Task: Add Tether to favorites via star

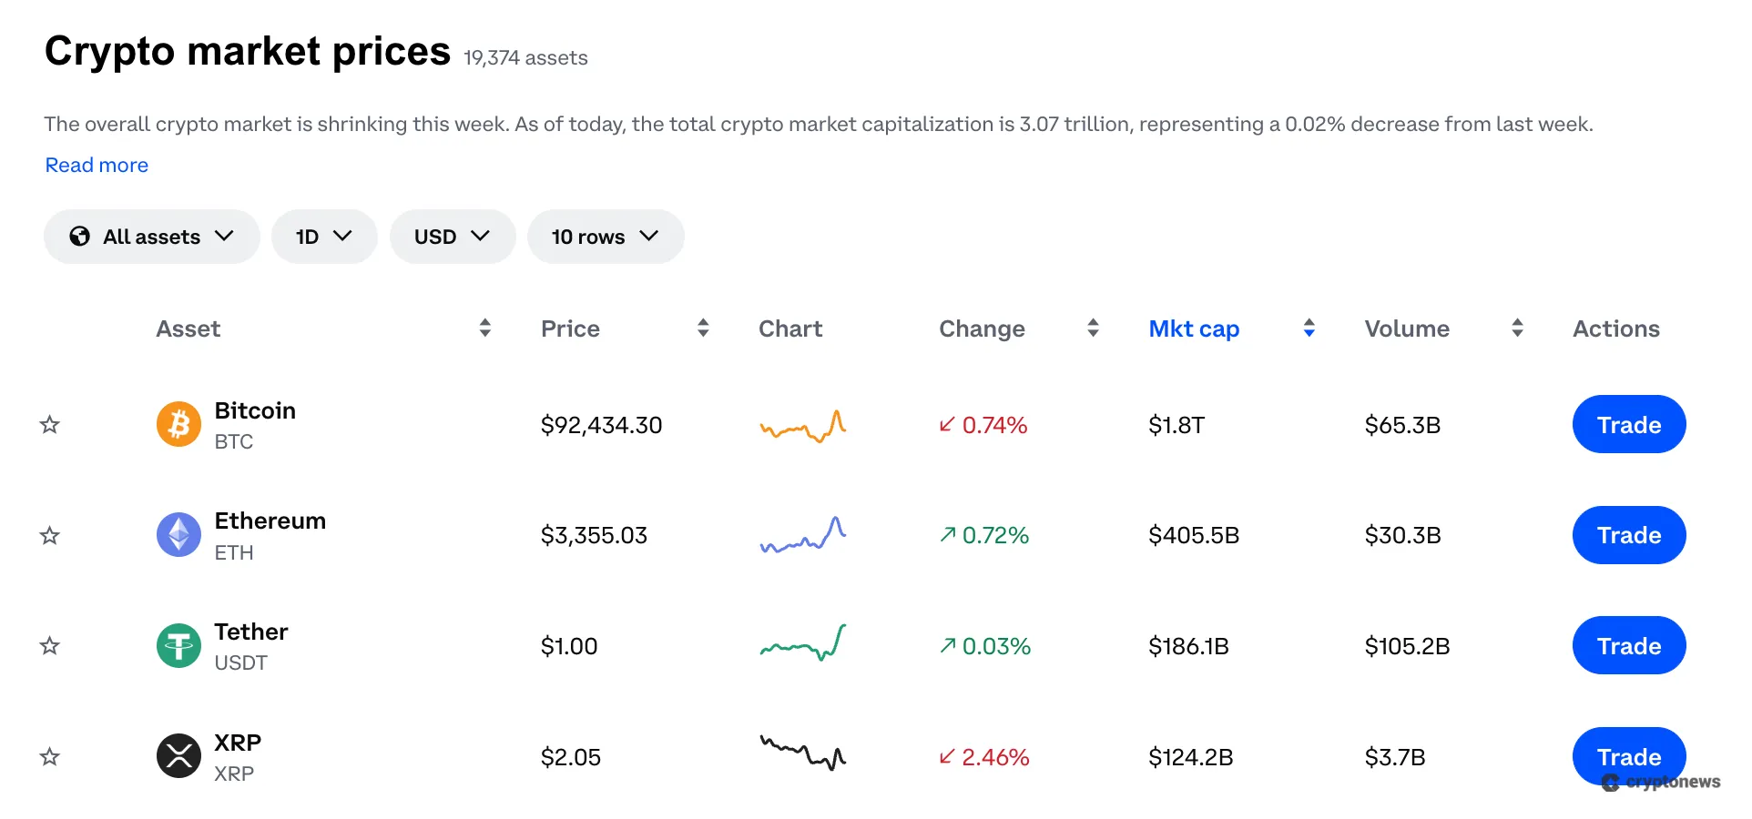Action: pos(50,646)
